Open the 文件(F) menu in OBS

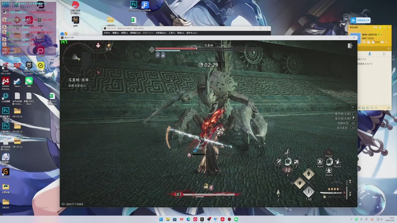(107, 33)
